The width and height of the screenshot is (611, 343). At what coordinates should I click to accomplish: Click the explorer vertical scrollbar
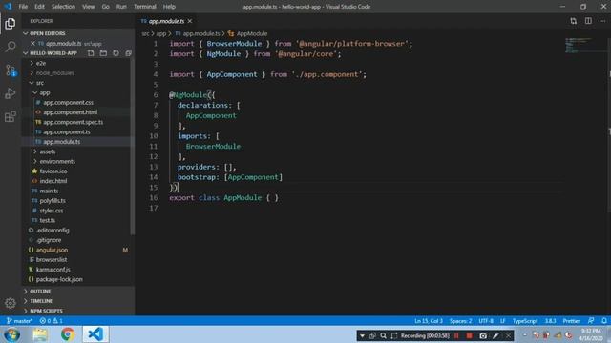tap(133, 146)
